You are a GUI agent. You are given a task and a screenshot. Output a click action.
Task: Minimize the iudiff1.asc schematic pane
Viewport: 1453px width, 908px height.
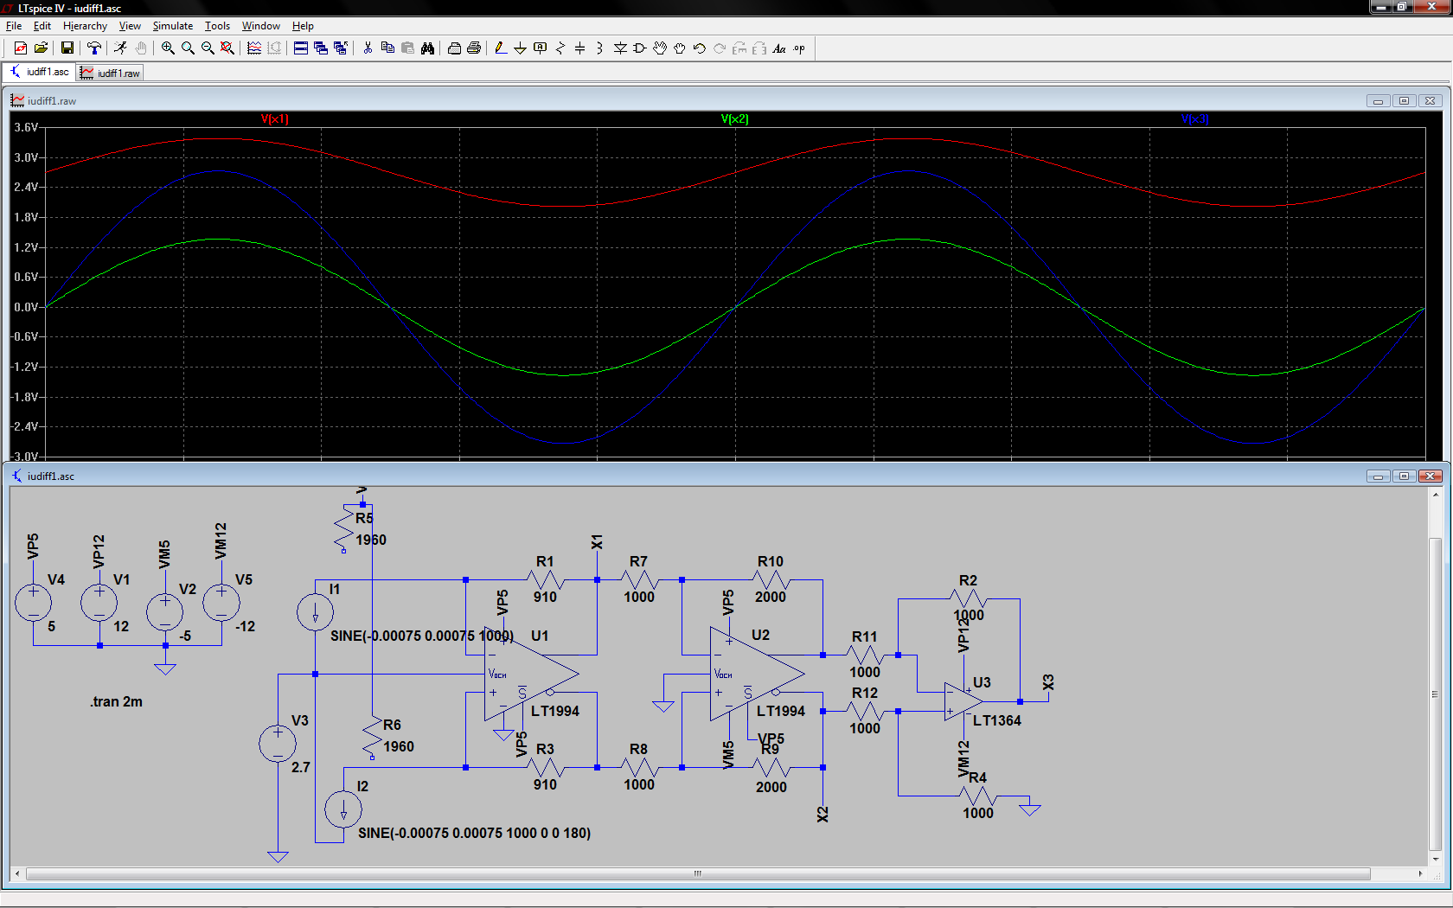pyautogui.click(x=1378, y=476)
